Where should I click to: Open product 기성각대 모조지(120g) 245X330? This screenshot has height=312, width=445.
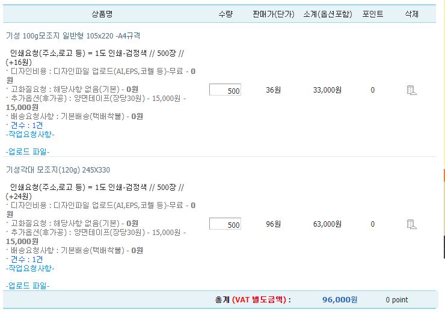click(x=58, y=170)
